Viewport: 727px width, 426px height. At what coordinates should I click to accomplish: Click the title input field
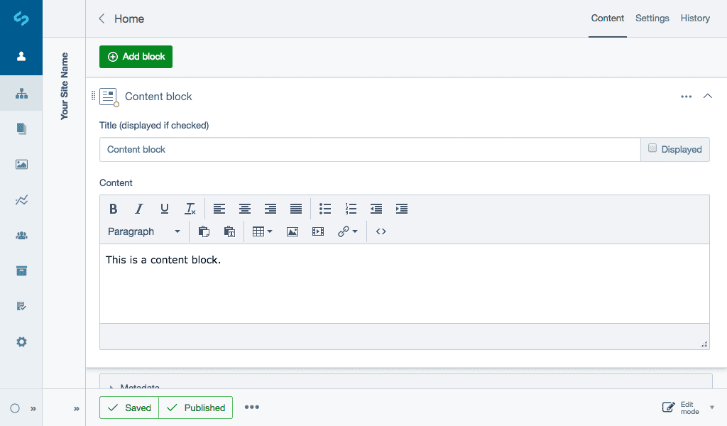click(369, 150)
